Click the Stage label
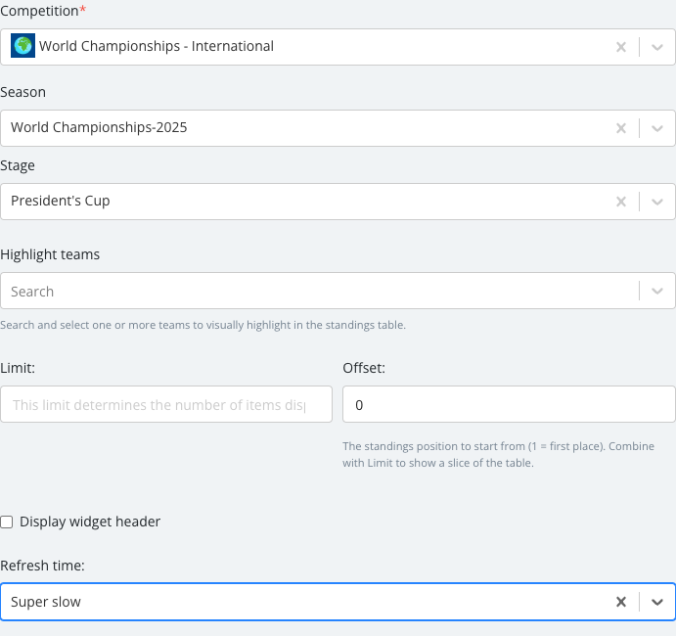Image resolution: width=676 pixels, height=636 pixels. click(x=18, y=165)
